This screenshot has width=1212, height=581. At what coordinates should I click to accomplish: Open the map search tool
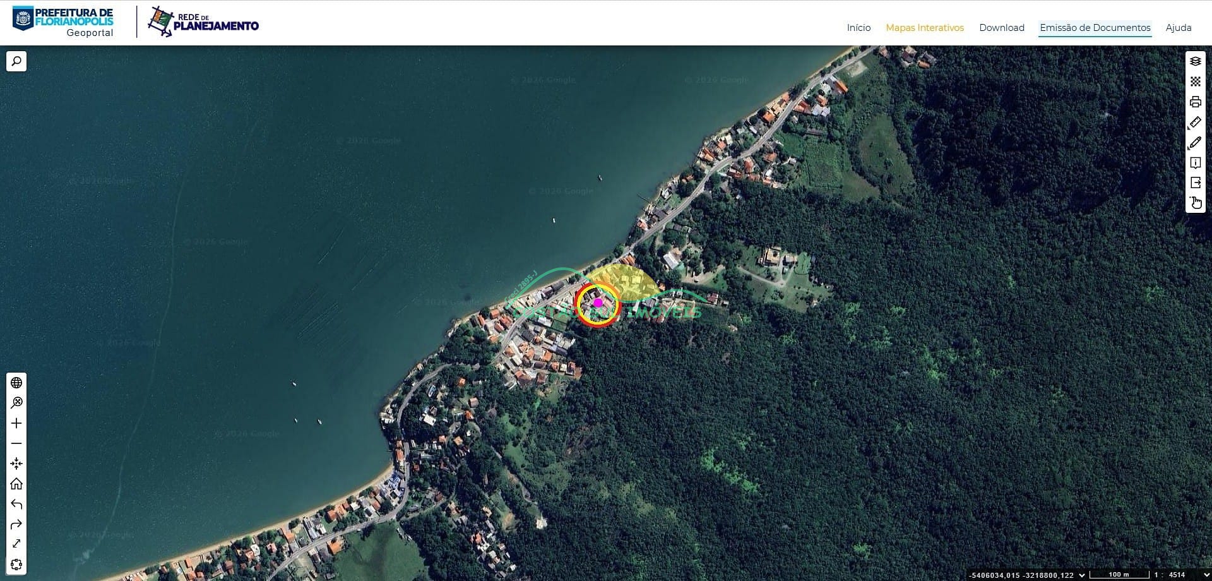click(x=16, y=61)
